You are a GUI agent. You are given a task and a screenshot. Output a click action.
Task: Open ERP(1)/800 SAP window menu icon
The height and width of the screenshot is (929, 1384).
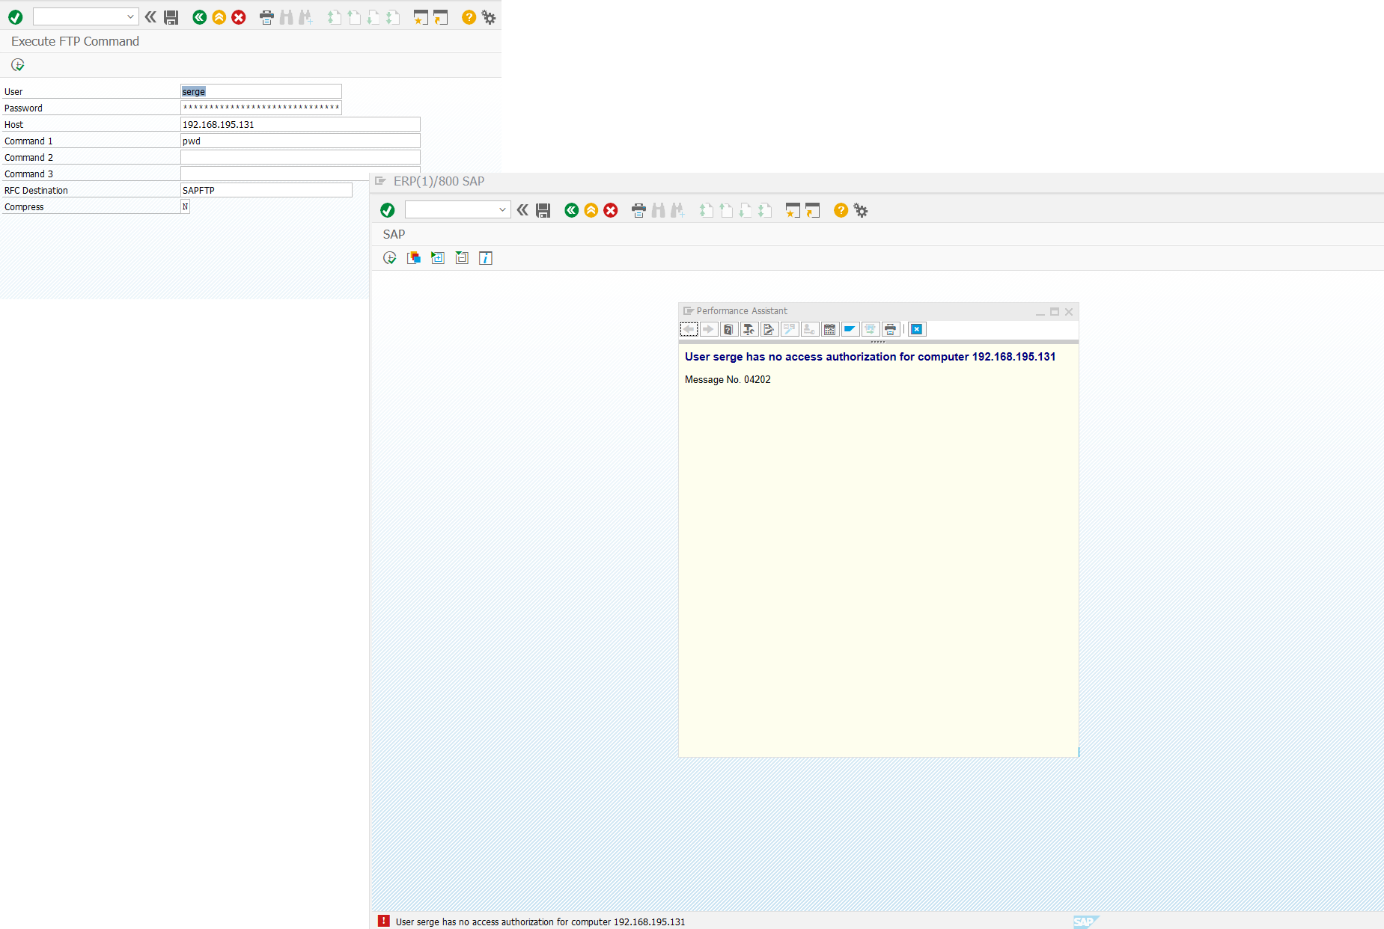pyautogui.click(x=380, y=181)
